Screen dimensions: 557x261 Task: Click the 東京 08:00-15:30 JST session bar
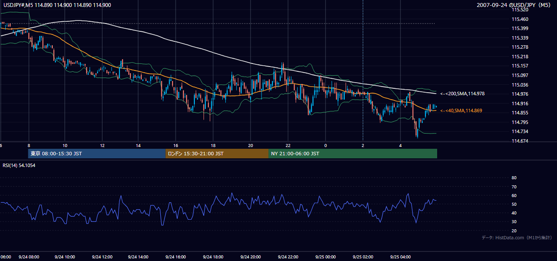pos(97,154)
